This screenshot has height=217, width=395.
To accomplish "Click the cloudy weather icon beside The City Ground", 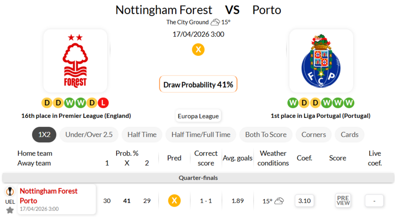I will (215, 22).
